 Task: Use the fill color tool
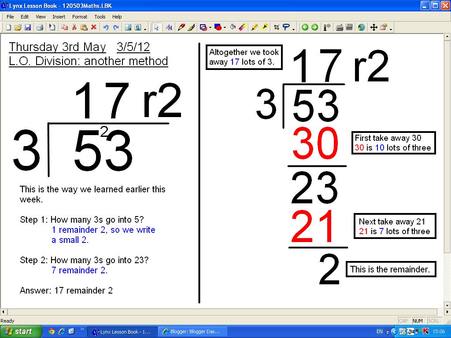233,27
